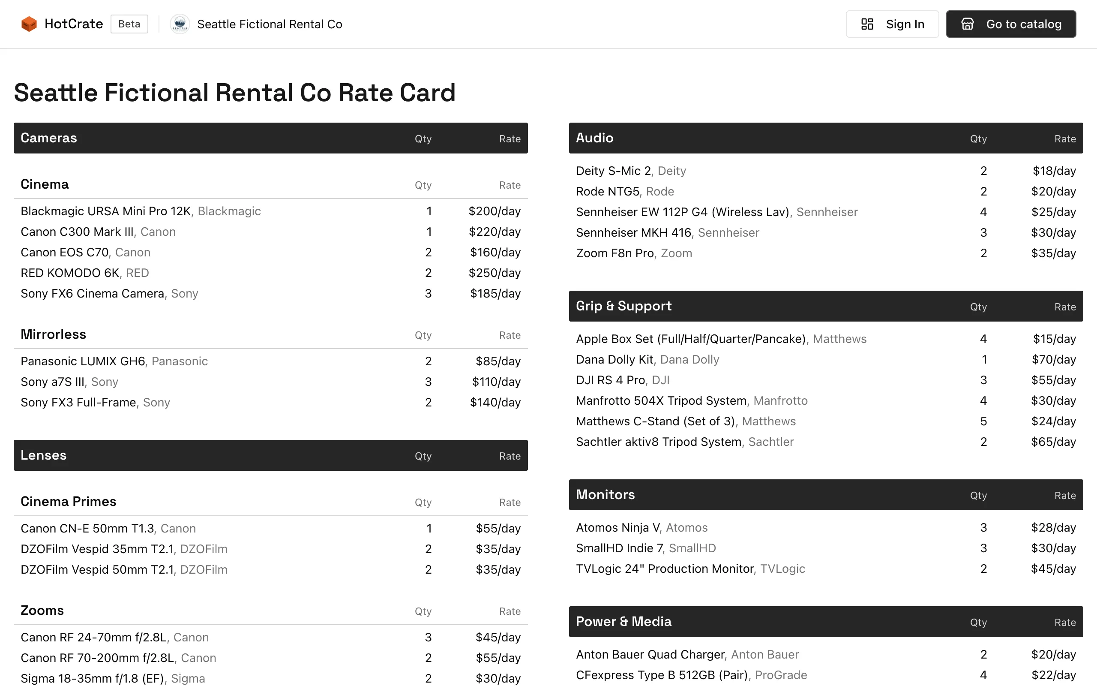Click the Sennheiser MKH 416 item

coord(826,232)
